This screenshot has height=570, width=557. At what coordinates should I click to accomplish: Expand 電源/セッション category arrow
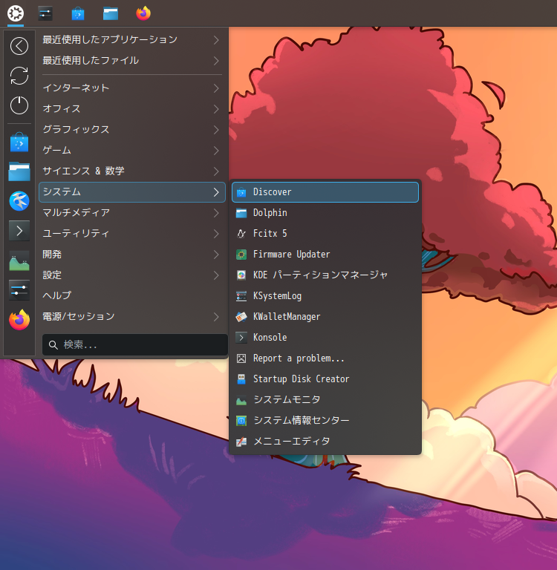coord(216,317)
